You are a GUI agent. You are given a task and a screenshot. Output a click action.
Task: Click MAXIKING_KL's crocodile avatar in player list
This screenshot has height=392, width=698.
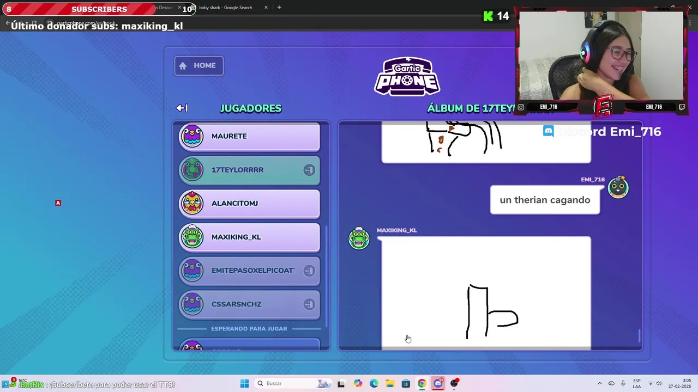192,237
